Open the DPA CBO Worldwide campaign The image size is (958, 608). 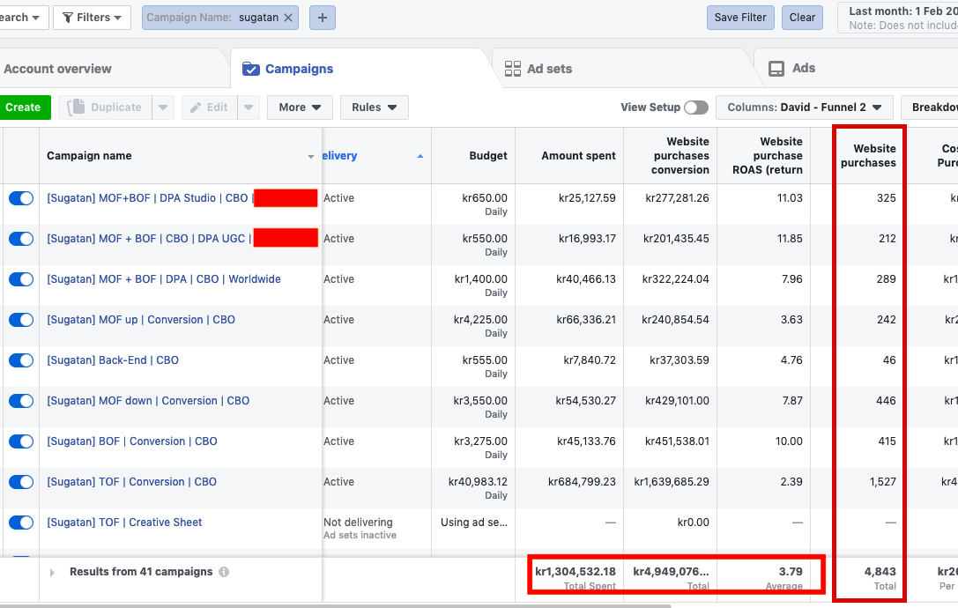coord(164,279)
